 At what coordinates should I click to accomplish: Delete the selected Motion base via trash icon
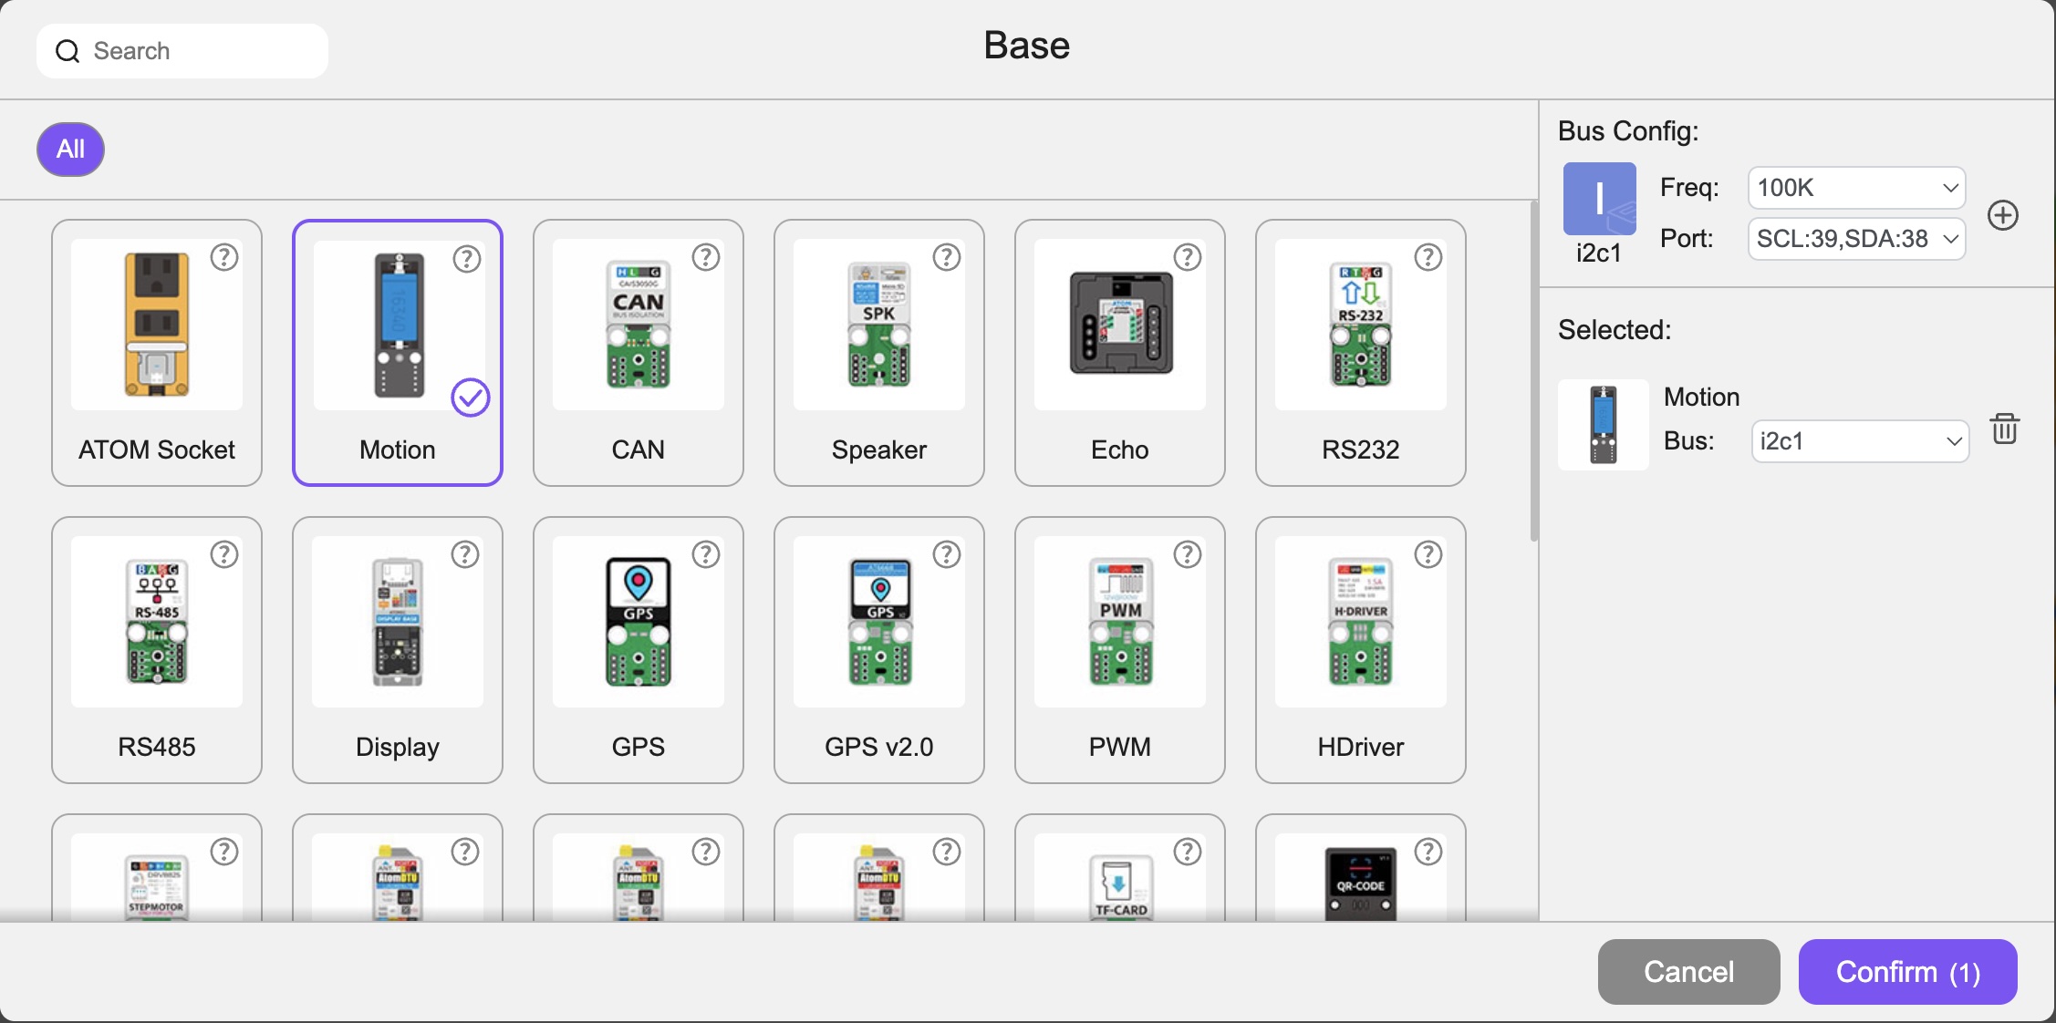click(x=2004, y=428)
